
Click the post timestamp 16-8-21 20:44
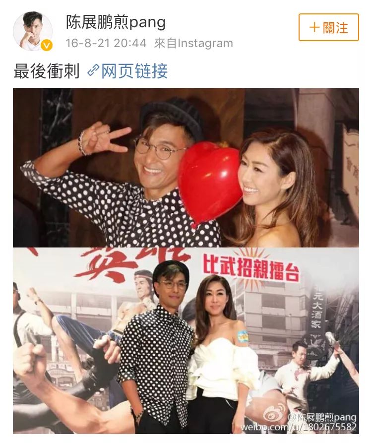click(x=106, y=43)
